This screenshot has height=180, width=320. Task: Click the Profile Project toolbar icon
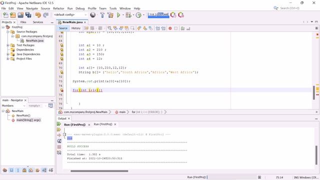[138, 15]
